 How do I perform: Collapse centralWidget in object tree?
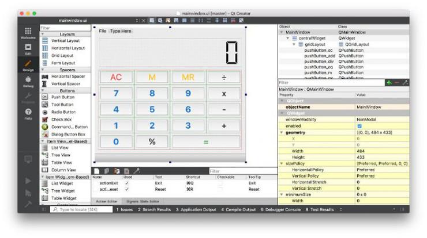288,38
